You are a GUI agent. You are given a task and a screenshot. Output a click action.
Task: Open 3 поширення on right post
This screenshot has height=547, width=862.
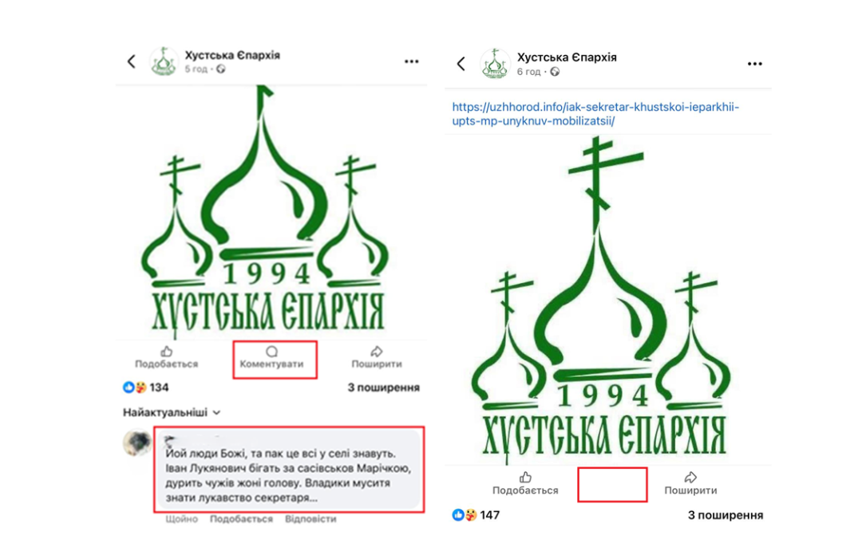point(725,515)
